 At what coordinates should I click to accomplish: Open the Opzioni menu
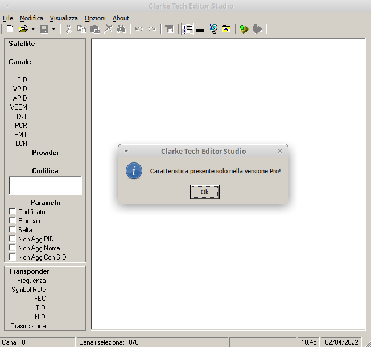(95, 18)
